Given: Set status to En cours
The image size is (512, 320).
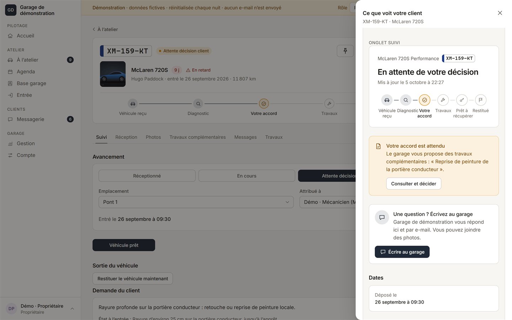Looking at the screenshot, I should pyautogui.click(x=247, y=176).
